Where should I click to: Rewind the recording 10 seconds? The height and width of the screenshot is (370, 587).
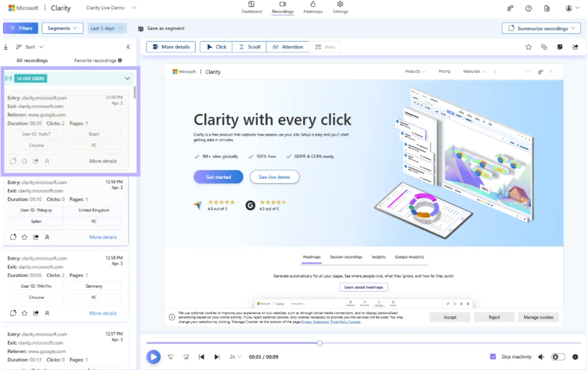(x=170, y=357)
